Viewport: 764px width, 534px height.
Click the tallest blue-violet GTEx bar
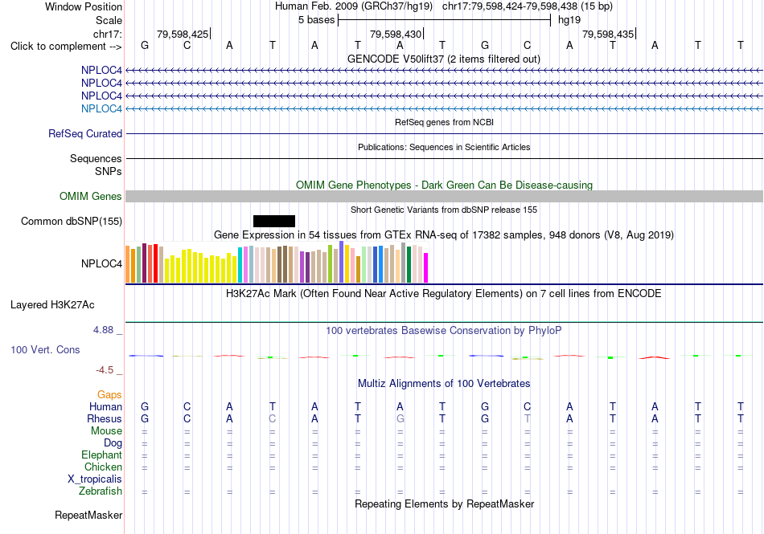click(342, 262)
